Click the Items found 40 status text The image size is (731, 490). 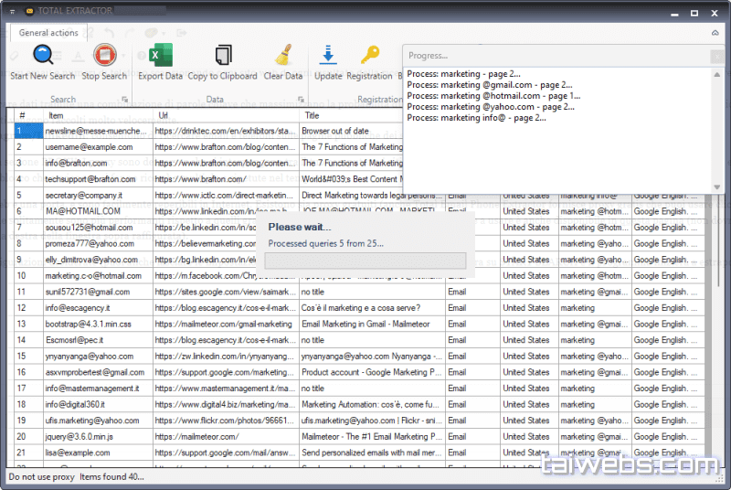point(111,477)
